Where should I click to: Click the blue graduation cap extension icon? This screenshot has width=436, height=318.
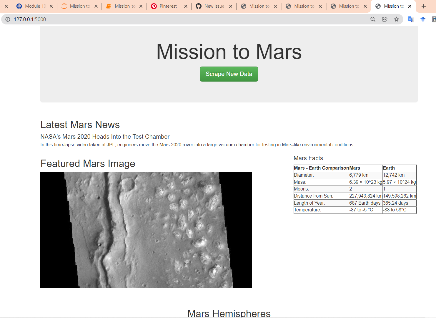tap(423, 19)
